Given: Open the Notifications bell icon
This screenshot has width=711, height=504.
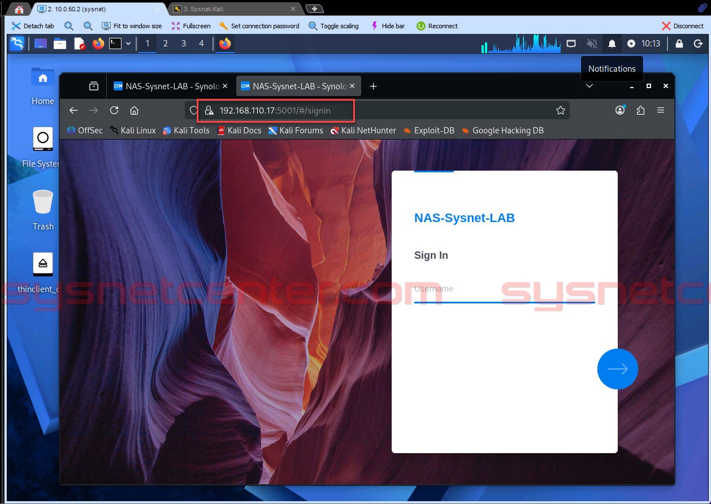Looking at the screenshot, I should pyautogui.click(x=612, y=44).
